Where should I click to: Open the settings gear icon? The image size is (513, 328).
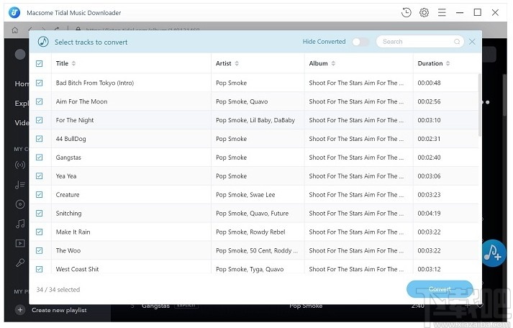(x=424, y=13)
